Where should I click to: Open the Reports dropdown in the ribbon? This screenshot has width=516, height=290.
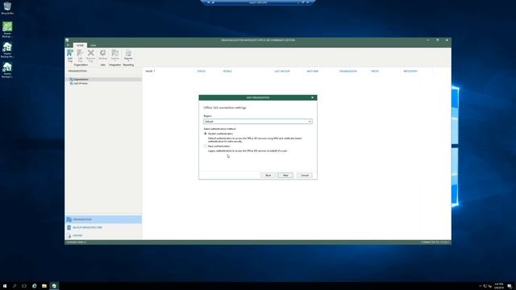(128, 56)
